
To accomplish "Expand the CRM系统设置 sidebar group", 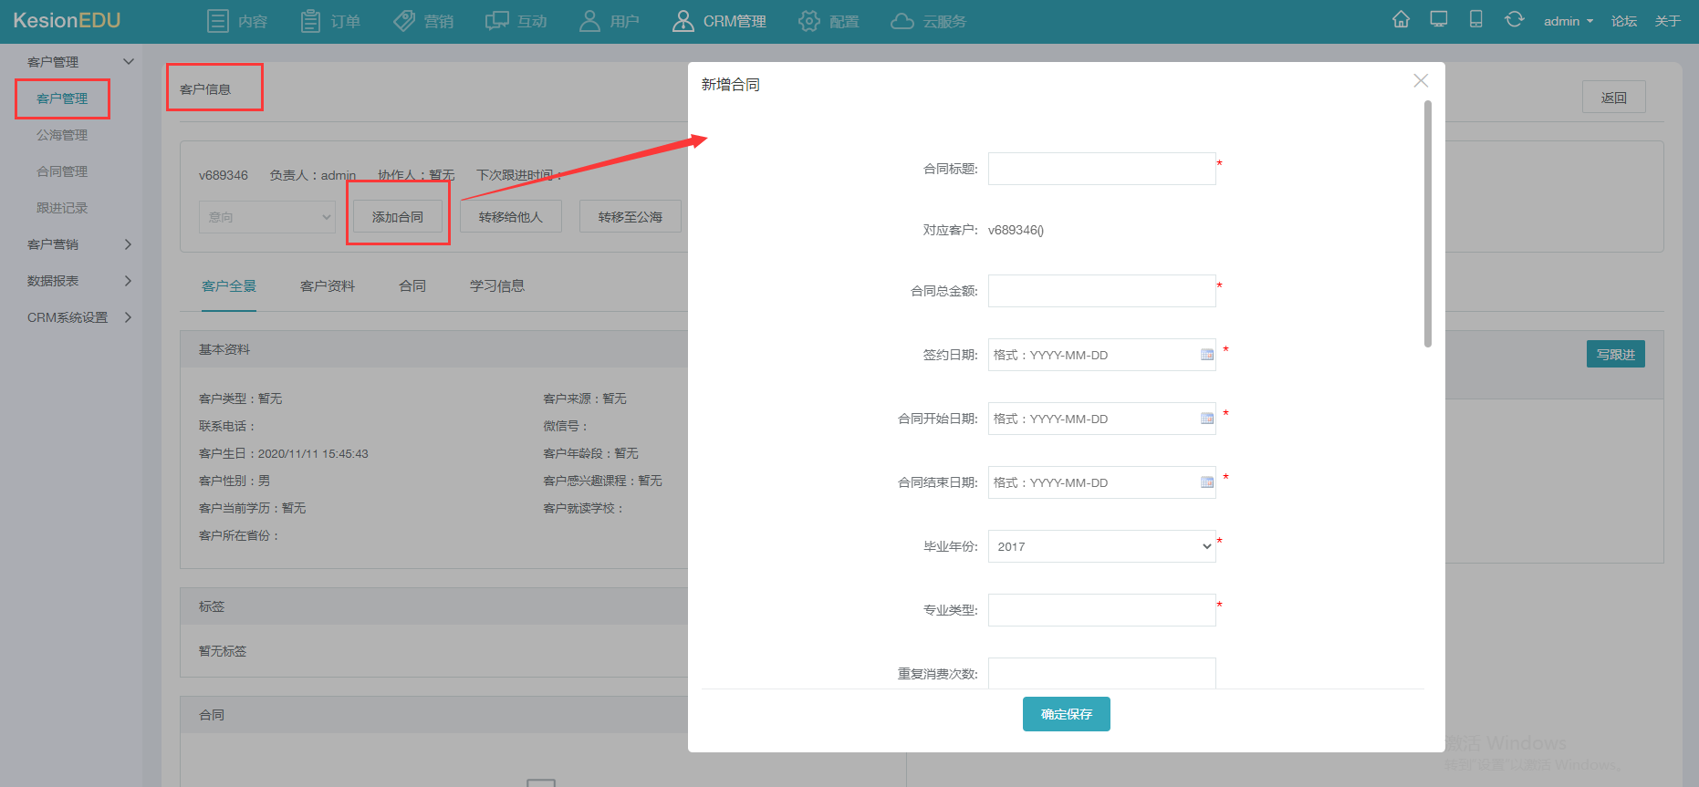I will click(80, 317).
